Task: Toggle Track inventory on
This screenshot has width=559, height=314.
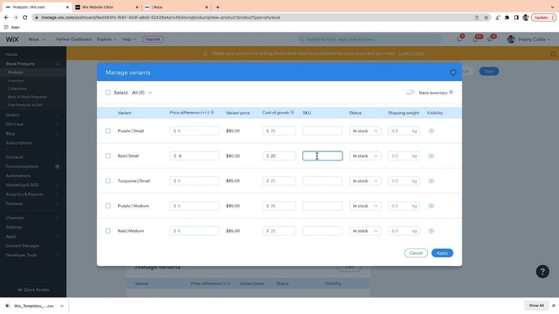Action: [x=412, y=92]
